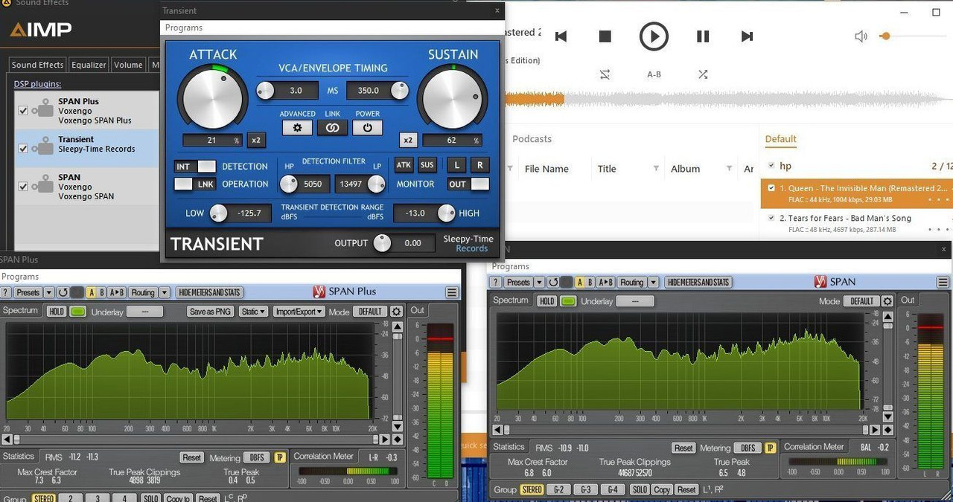Viewport: 953px width, 502px height.
Task: Click the Output level knob in Transient
Action: pyautogui.click(x=382, y=242)
